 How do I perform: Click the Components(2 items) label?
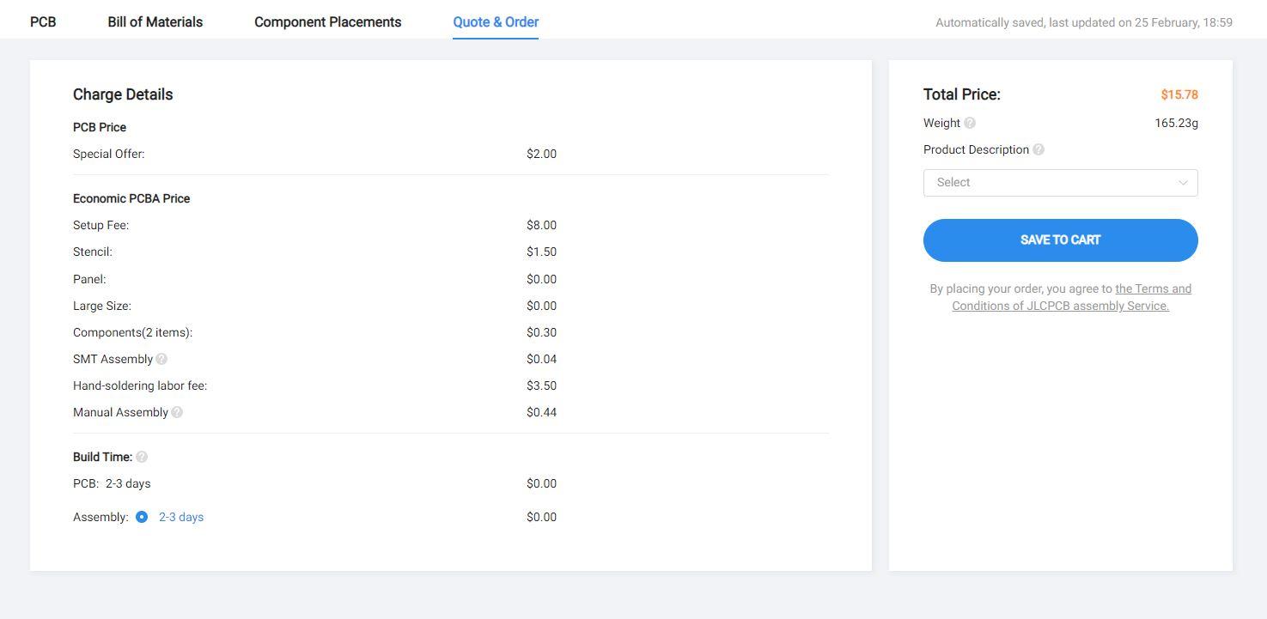point(133,332)
